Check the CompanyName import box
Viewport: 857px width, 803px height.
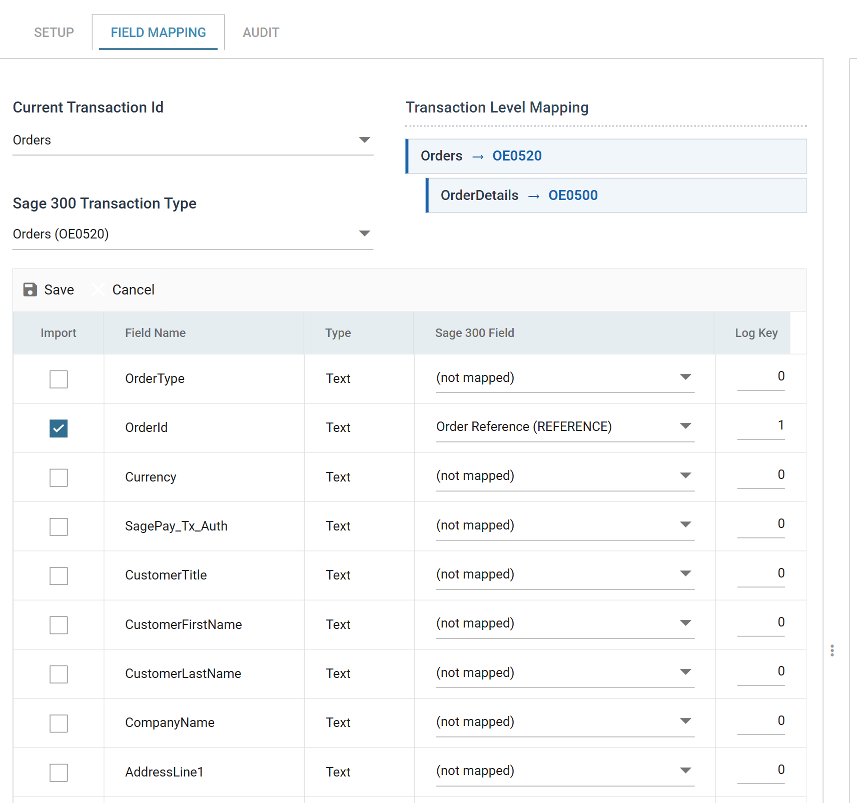tap(59, 723)
